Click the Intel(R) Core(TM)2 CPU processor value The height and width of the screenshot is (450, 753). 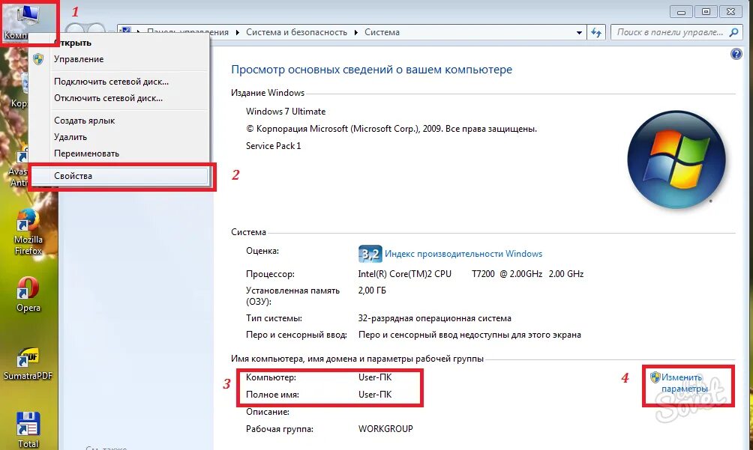[x=471, y=273]
